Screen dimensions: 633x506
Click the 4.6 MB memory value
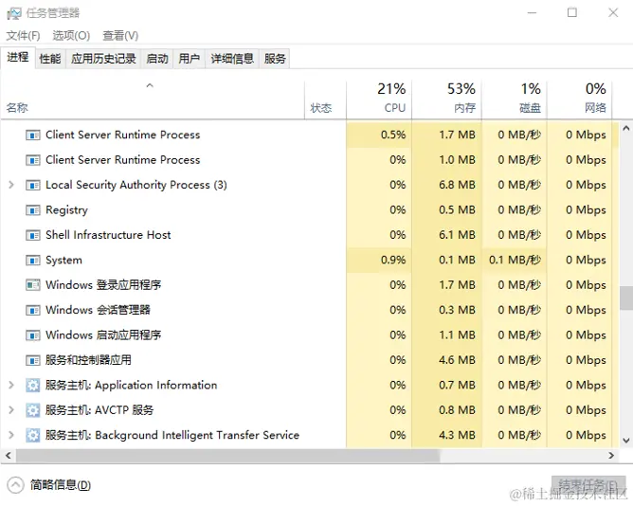tap(457, 360)
